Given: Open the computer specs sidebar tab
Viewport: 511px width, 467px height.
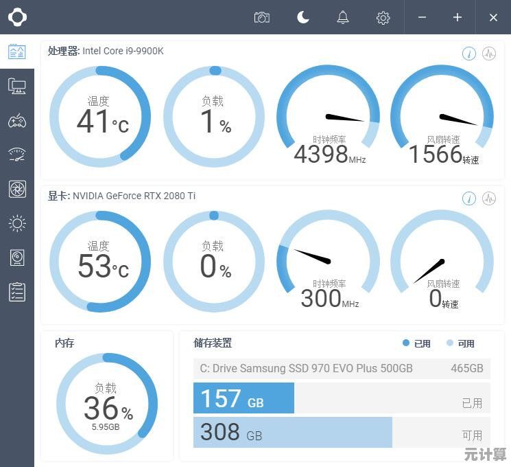Looking at the screenshot, I should (17, 87).
